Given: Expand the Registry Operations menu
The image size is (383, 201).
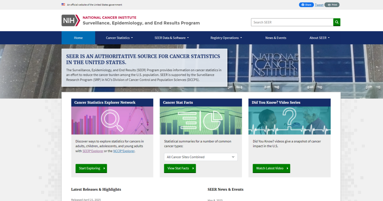Looking at the screenshot, I should point(226,38).
